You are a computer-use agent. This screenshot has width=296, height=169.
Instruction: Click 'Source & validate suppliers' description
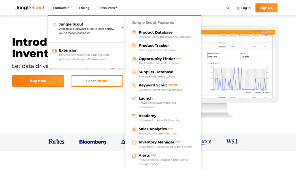click(x=157, y=77)
